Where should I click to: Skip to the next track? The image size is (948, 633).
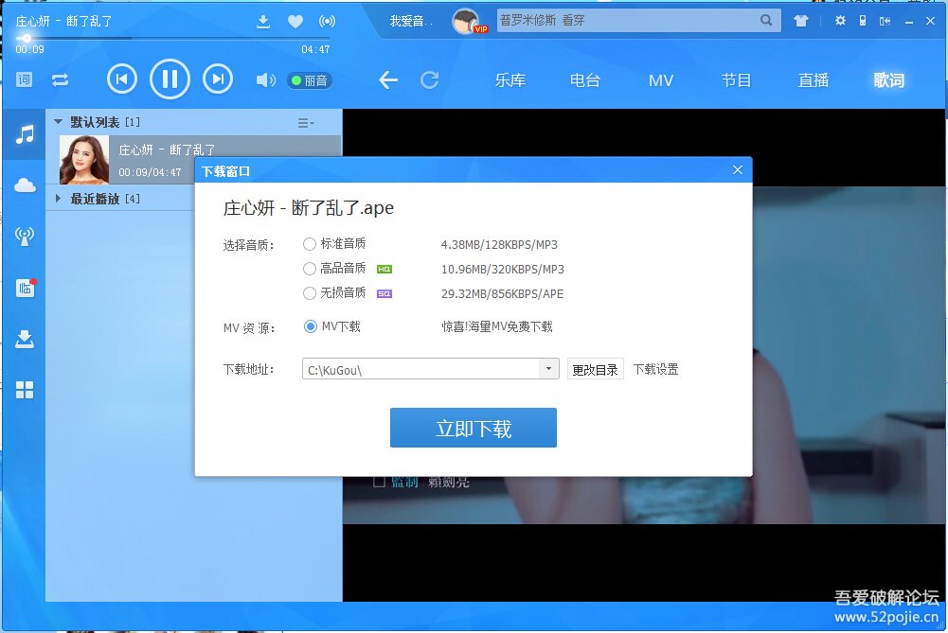pyautogui.click(x=218, y=79)
